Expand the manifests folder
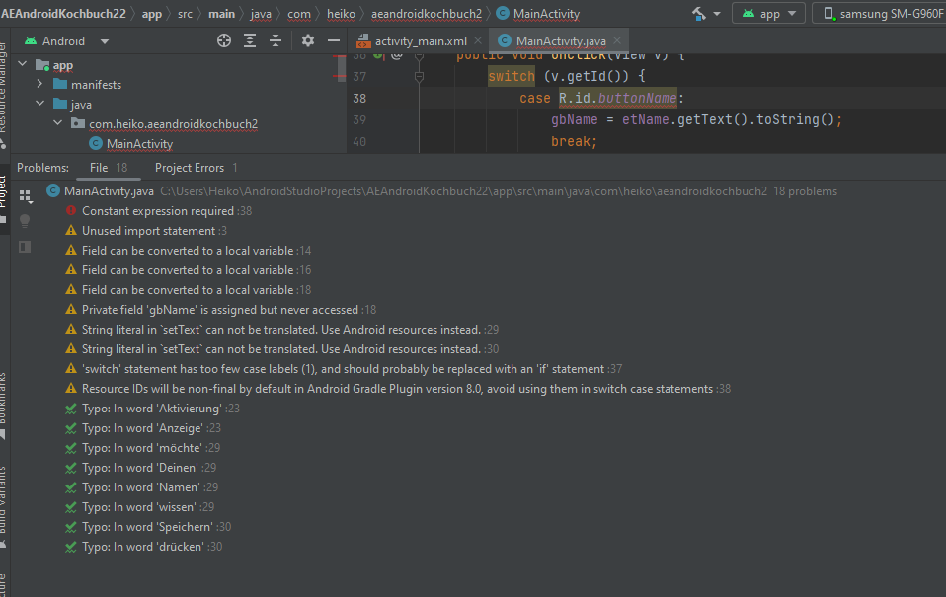Screen dimensions: 946x597 pyautogui.click(x=40, y=85)
